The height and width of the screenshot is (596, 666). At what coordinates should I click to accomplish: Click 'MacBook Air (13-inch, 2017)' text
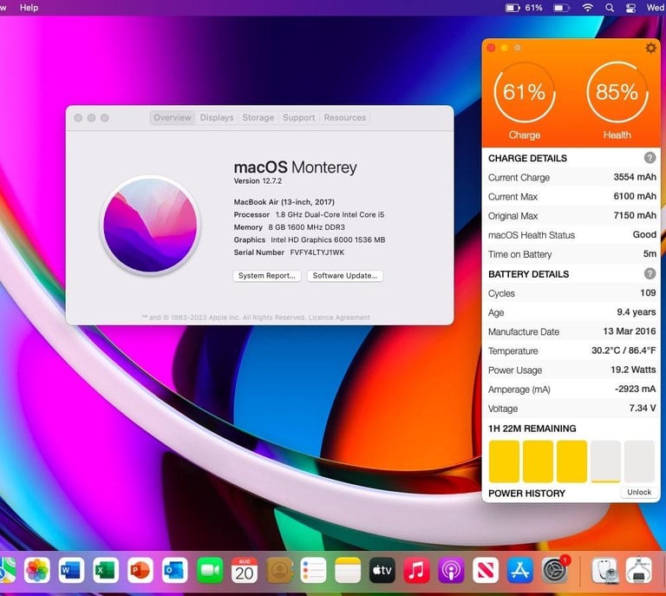coord(284,202)
